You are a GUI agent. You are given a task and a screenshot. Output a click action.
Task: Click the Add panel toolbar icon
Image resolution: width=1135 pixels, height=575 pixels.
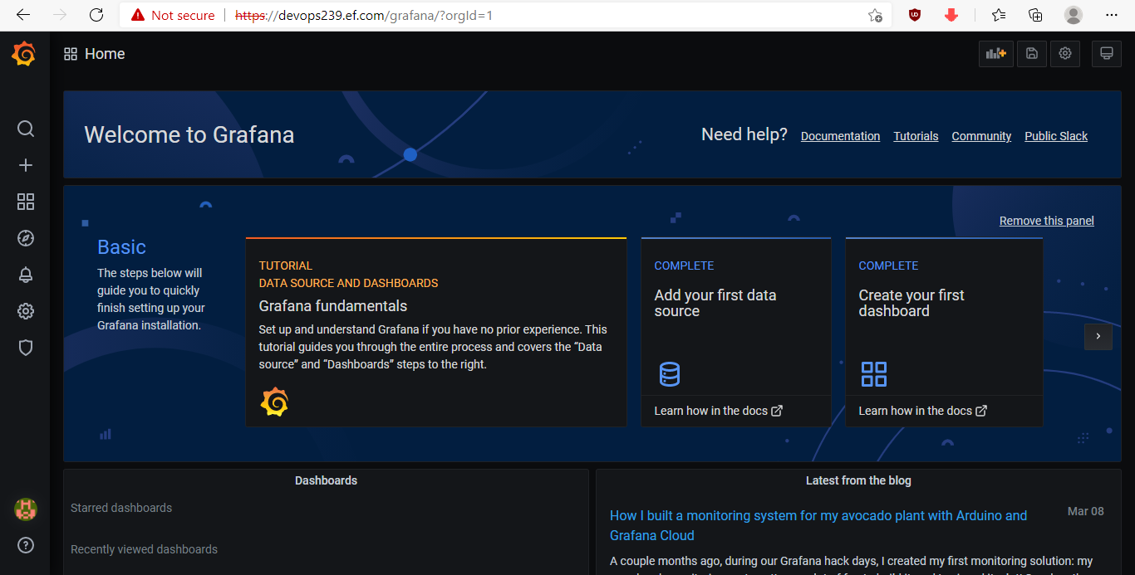(x=995, y=54)
